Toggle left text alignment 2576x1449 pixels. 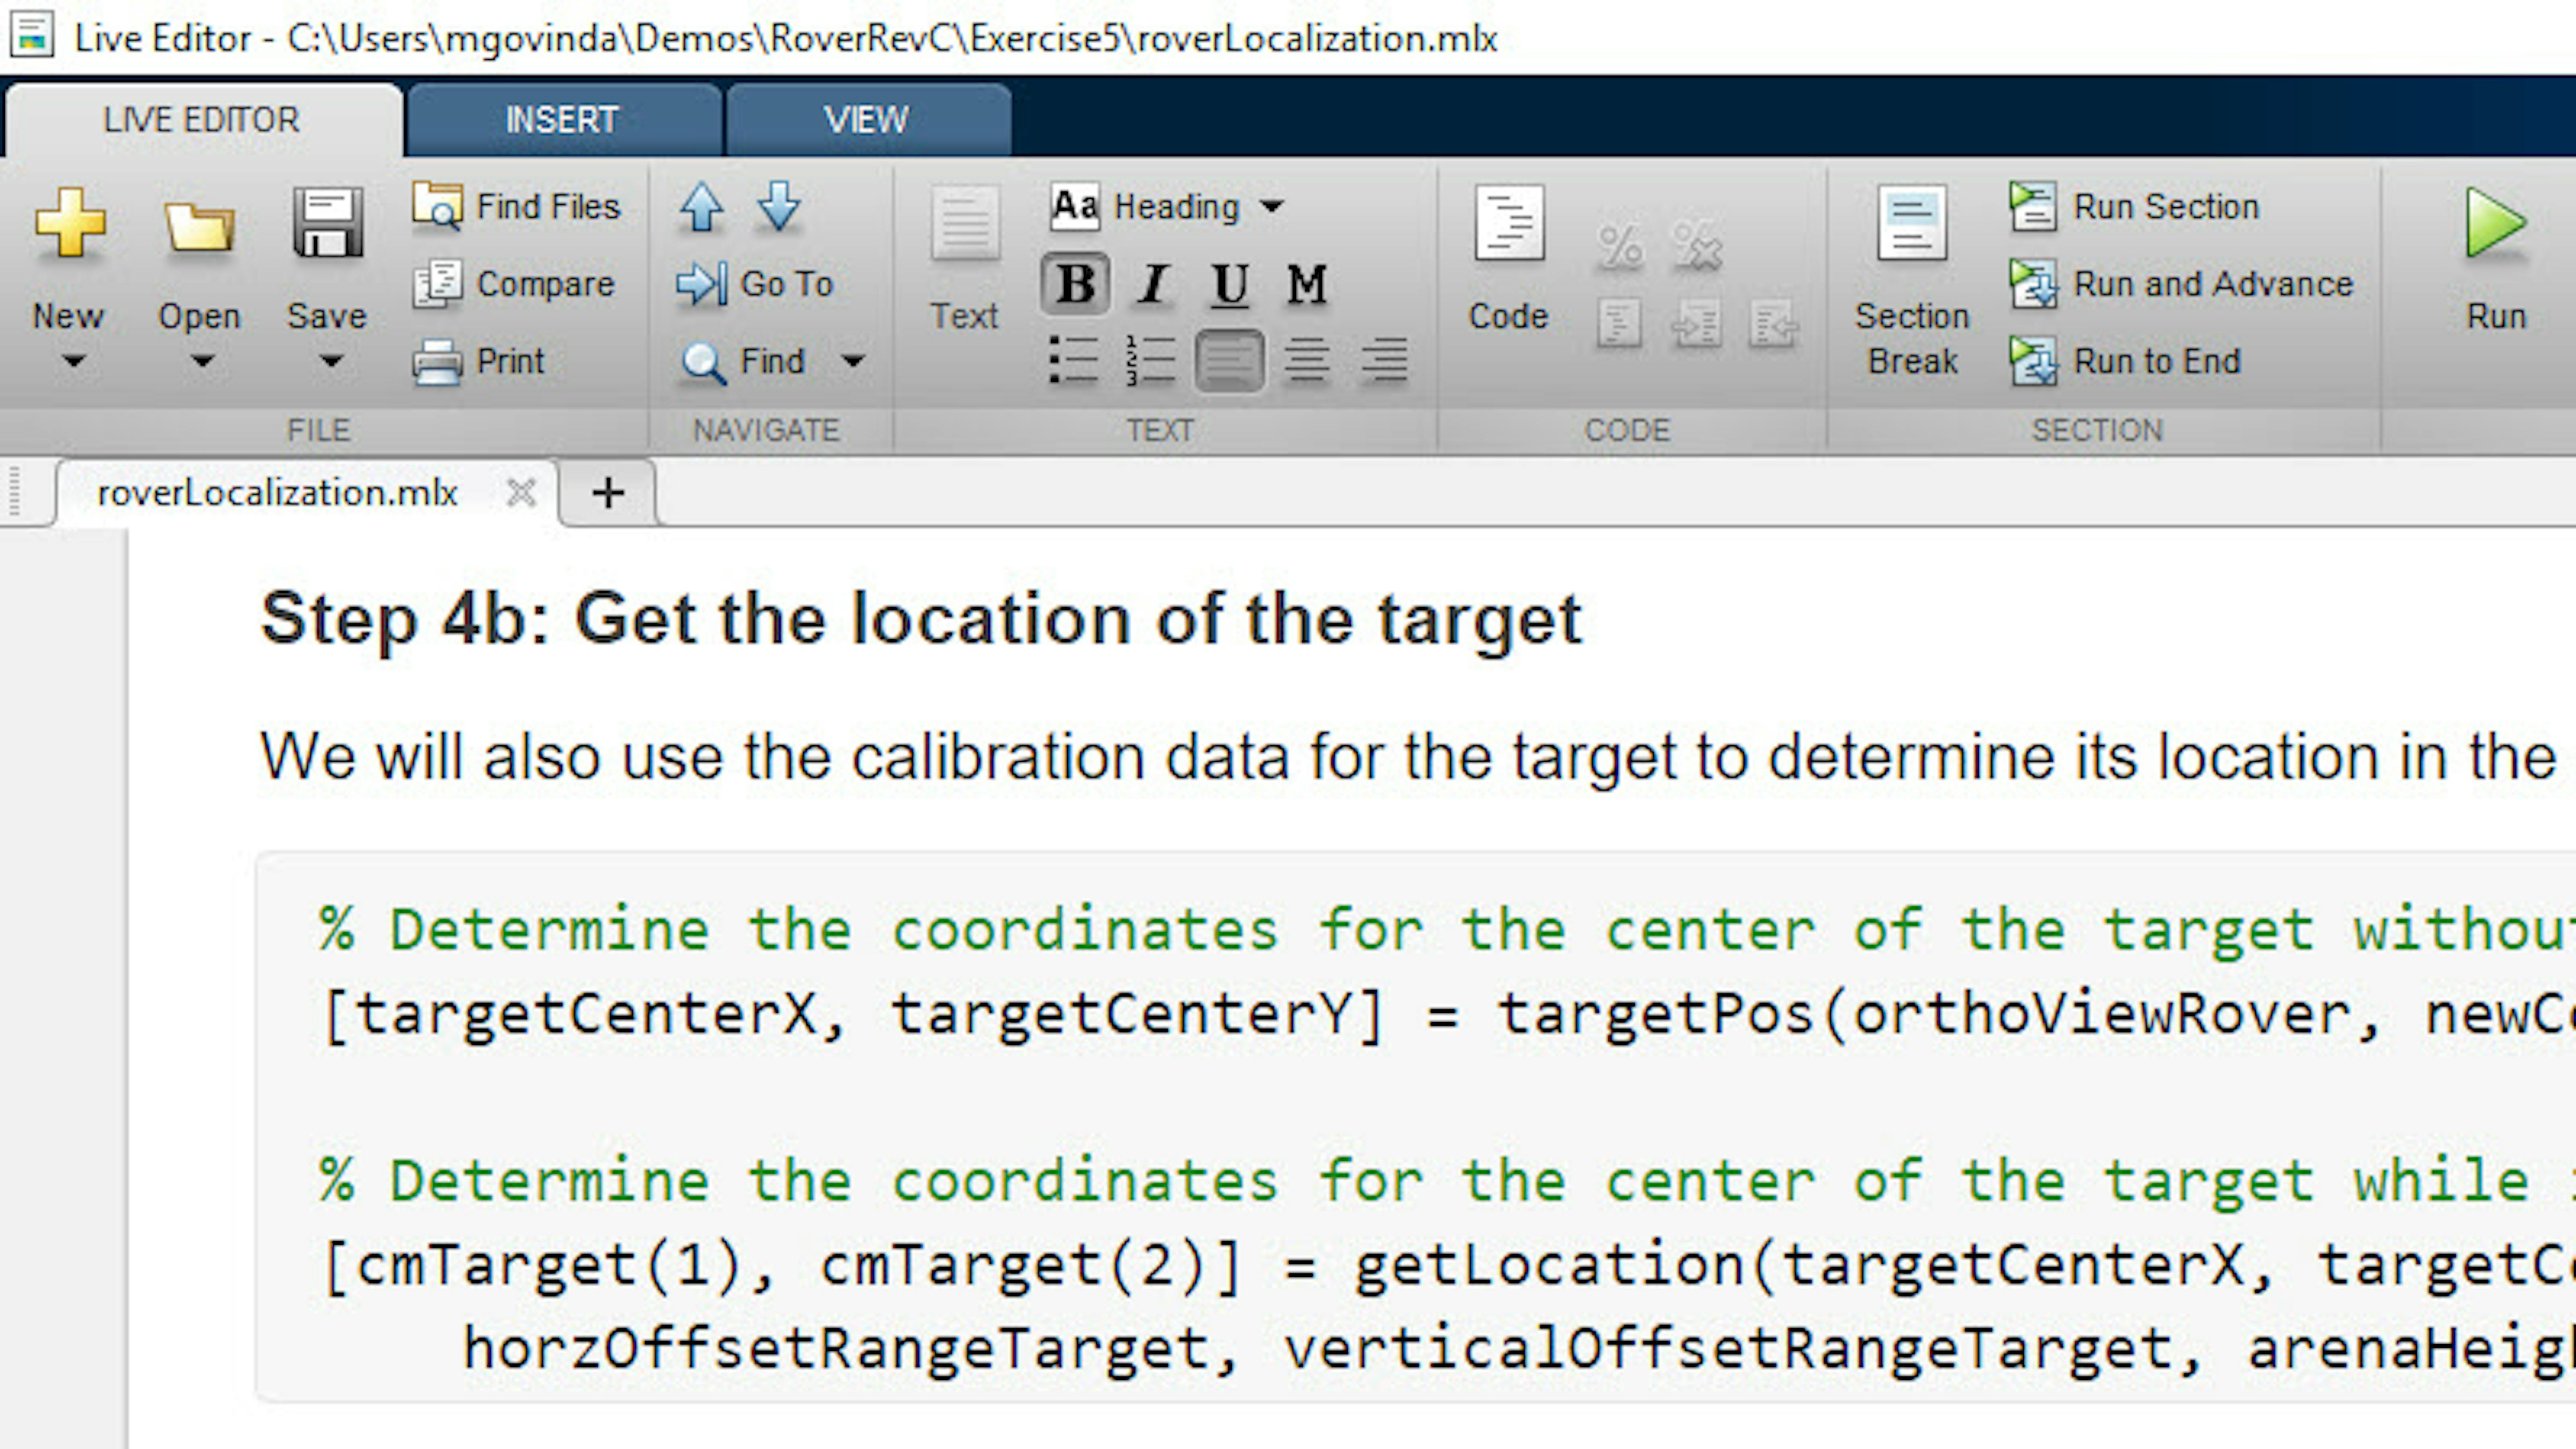[x=1229, y=360]
